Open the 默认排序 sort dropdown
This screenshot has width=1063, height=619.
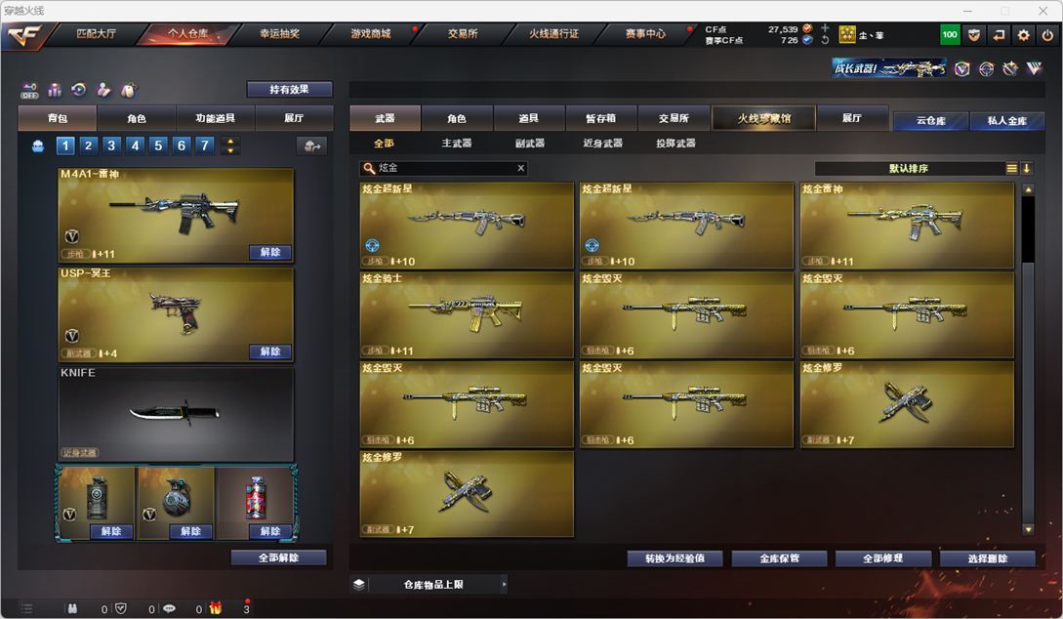tap(909, 168)
